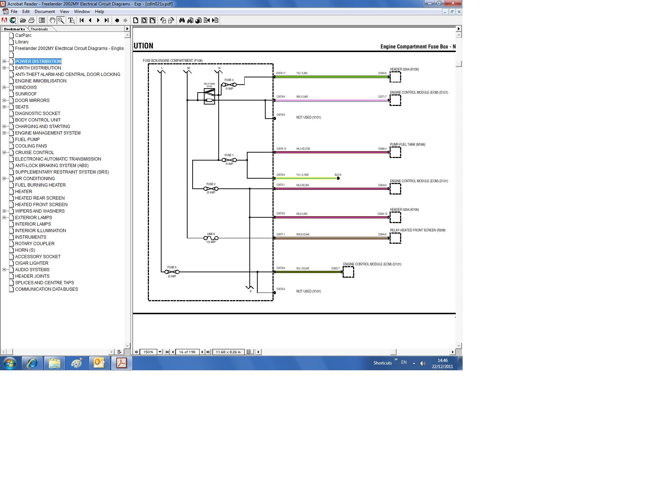The width and height of the screenshot is (665, 499).
Task: Click next page arrow in status bar
Action: pos(202,352)
